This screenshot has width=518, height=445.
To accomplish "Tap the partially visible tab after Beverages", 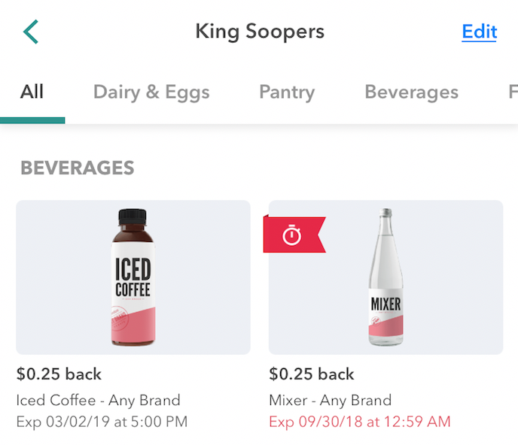I will click(x=513, y=92).
